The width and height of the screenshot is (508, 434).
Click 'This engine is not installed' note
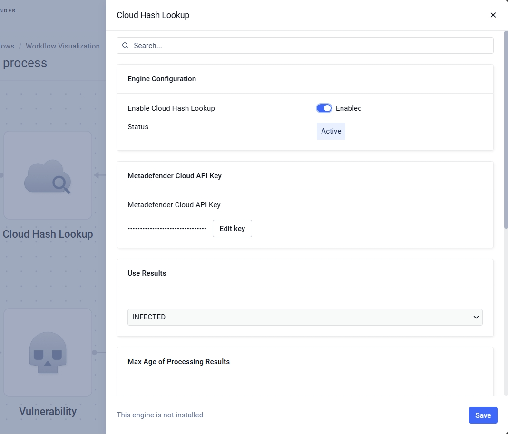[160, 415]
